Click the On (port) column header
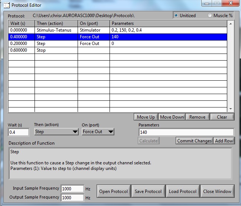The width and height of the screenshot is (241, 206). point(94,23)
